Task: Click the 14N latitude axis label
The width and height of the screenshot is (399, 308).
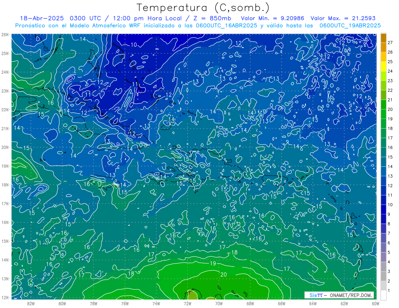Action: pos(5,260)
